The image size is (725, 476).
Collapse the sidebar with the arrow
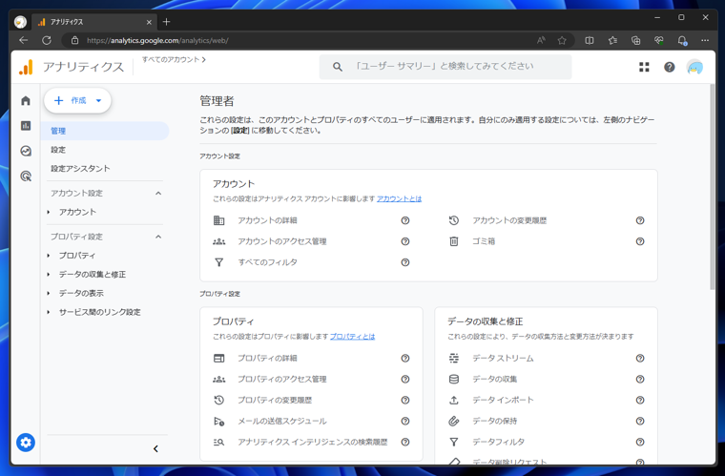(x=155, y=448)
